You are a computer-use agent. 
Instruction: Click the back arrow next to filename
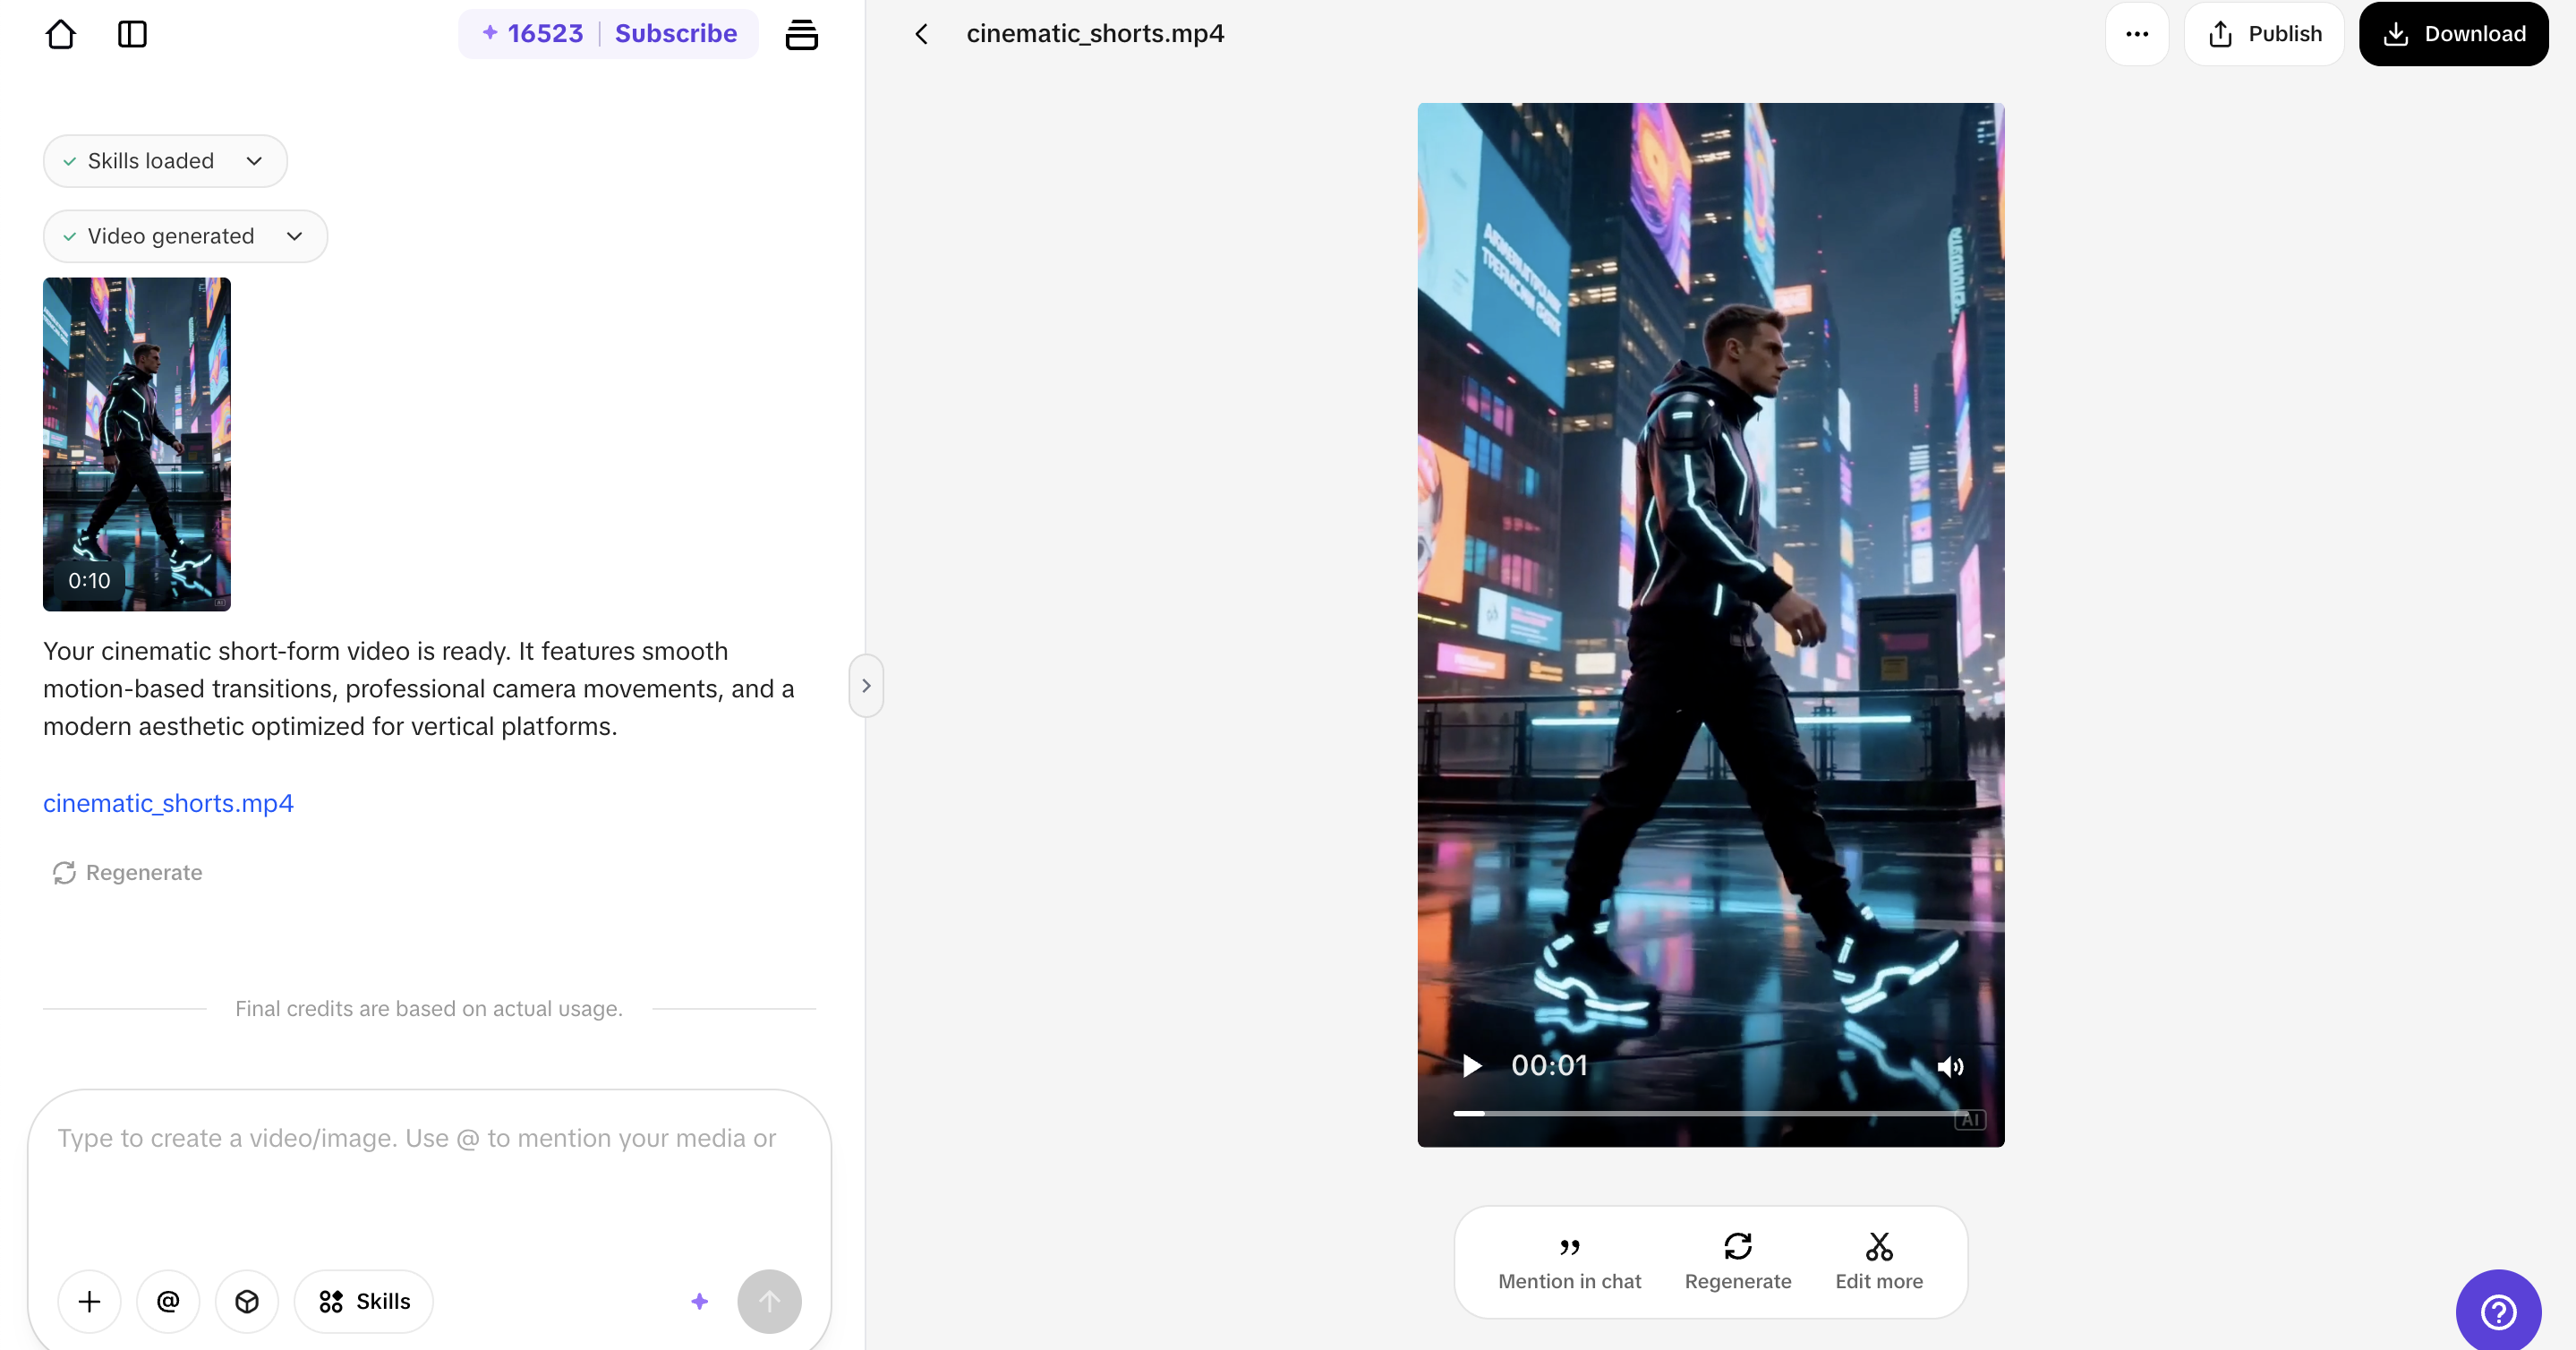(x=921, y=34)
